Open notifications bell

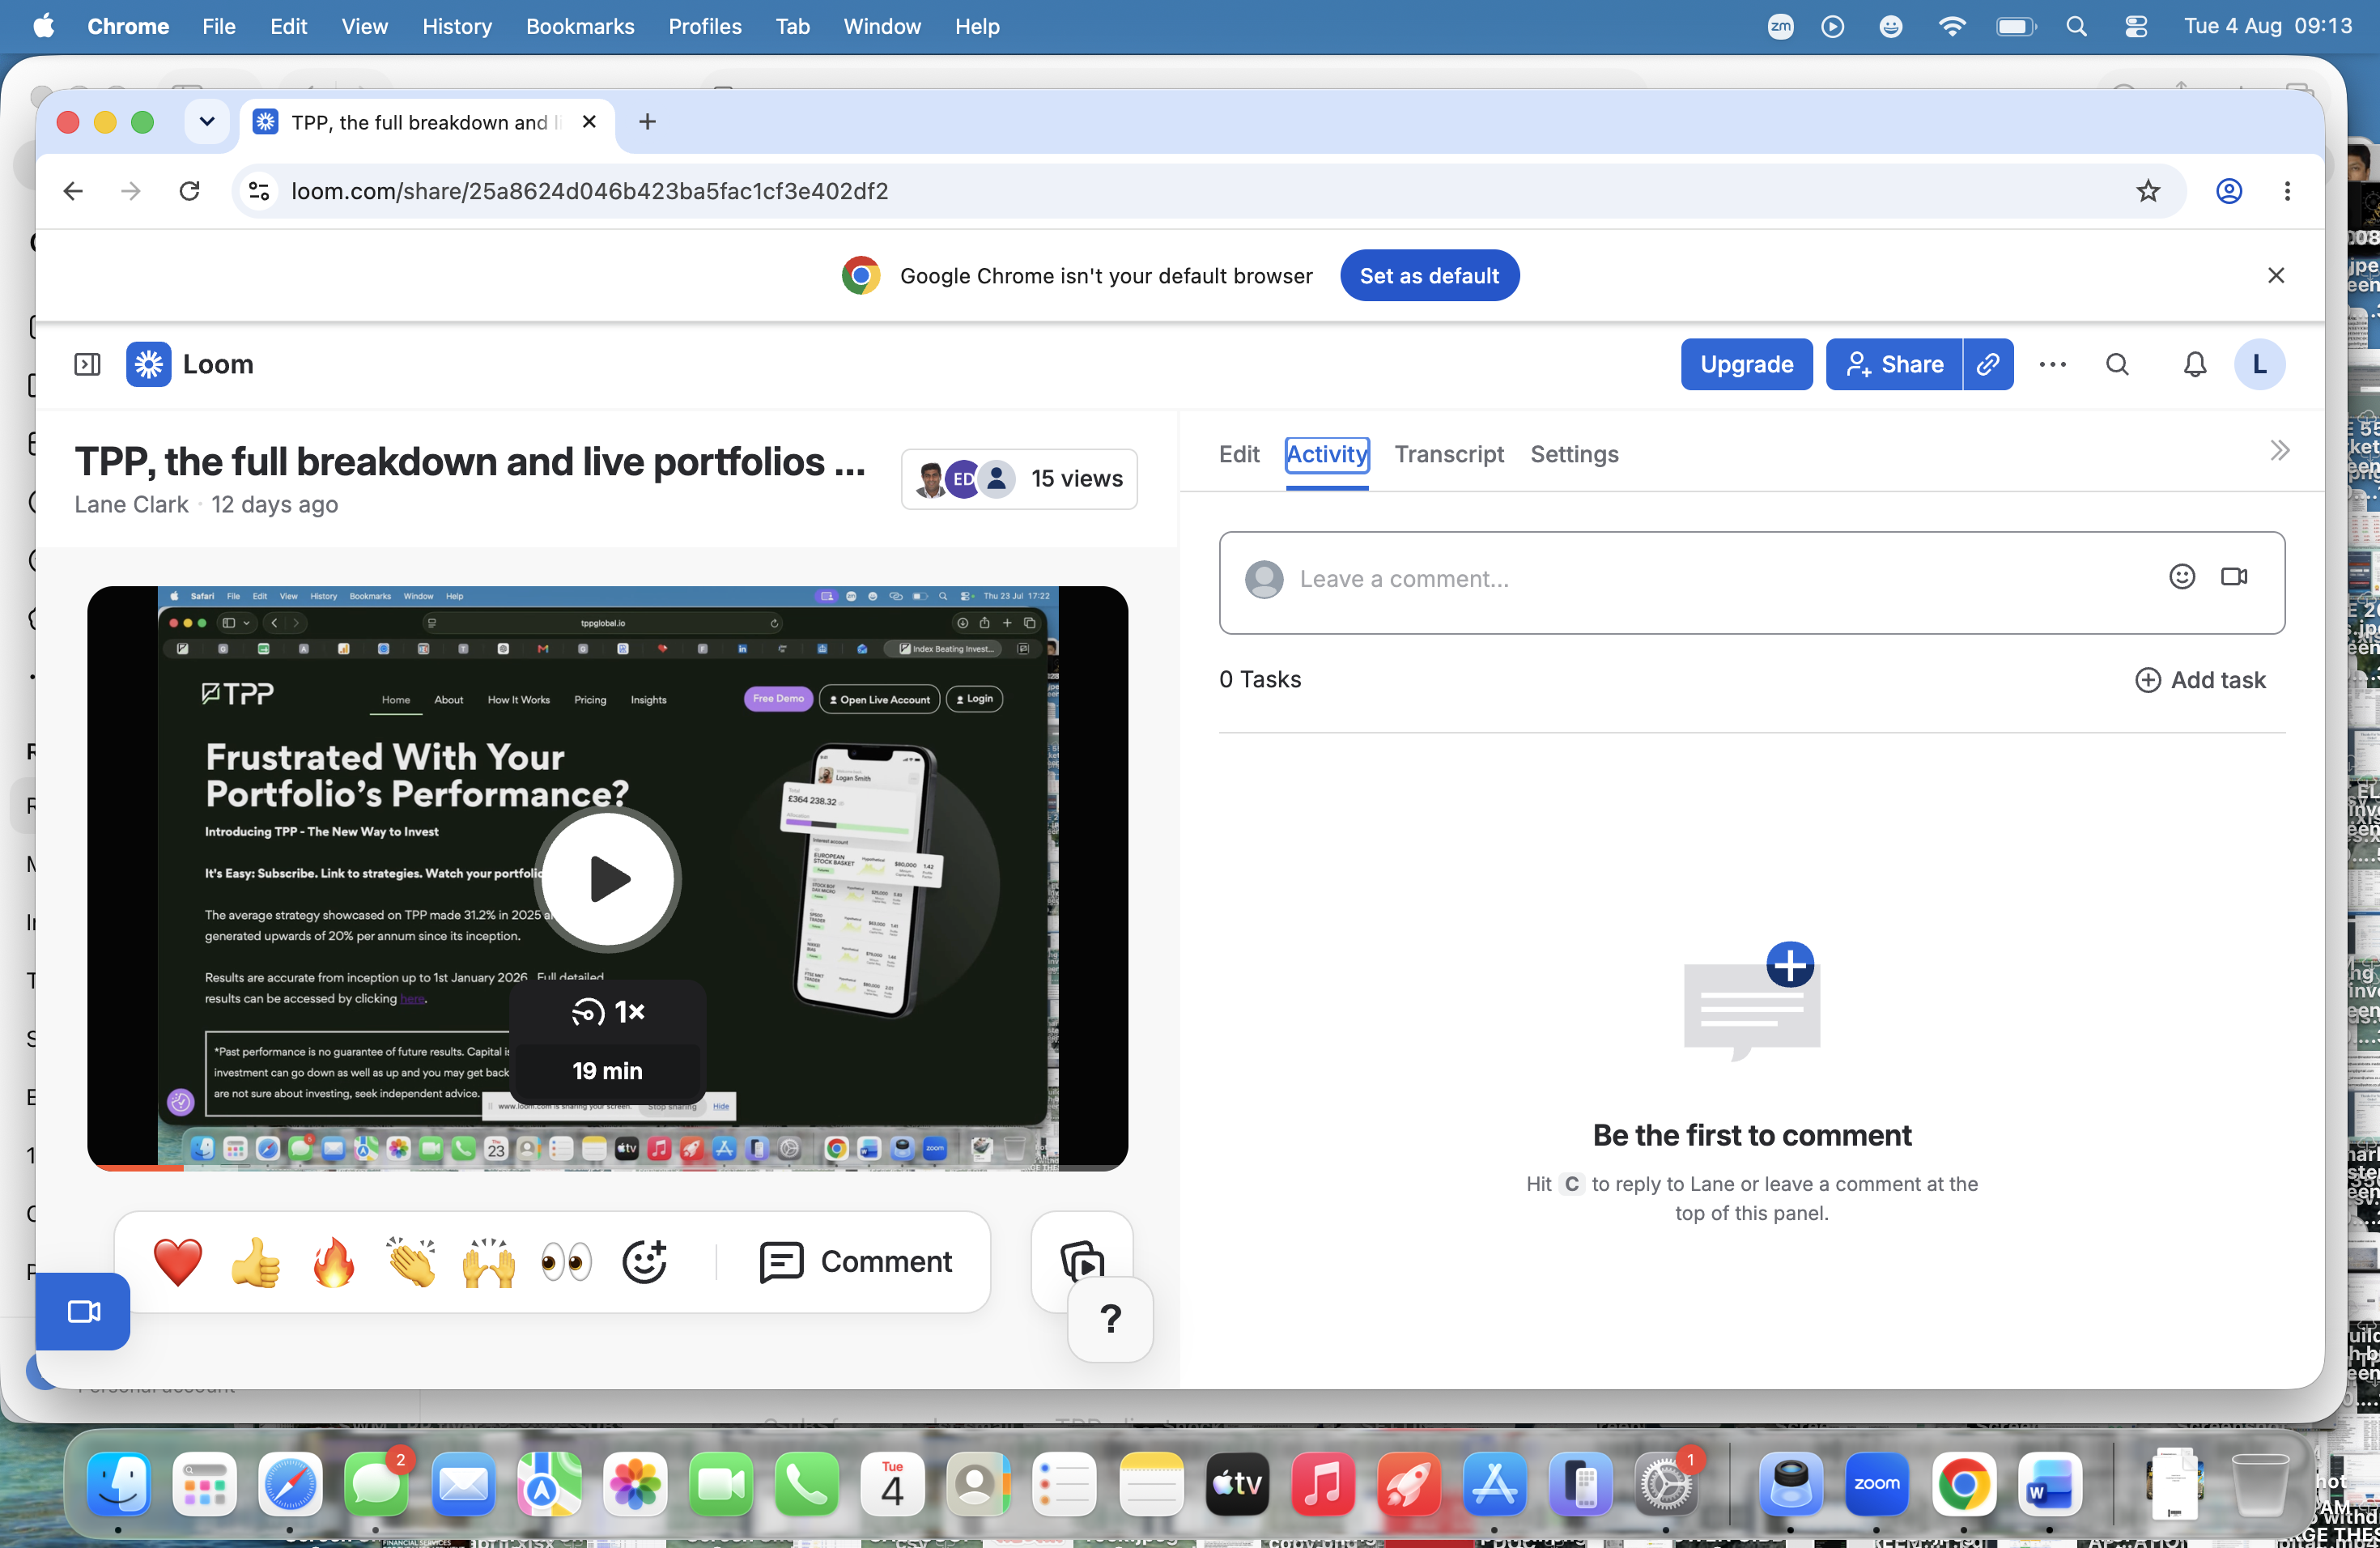[2194, 364]
